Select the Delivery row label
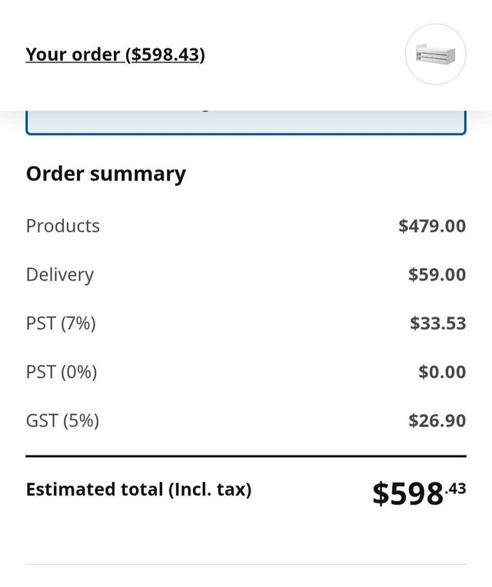This screenshot has width=492, height=587. click(x=60, y=275)
